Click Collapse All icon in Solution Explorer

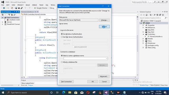coord(160,15)
